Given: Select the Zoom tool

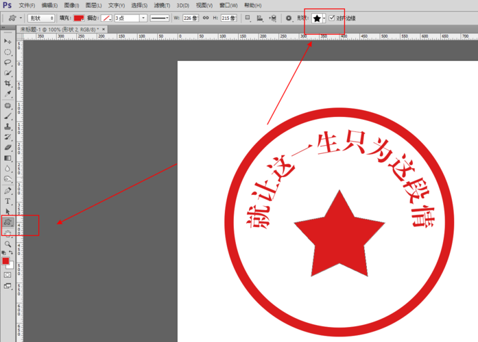Looking at the screenshot, I should point(8,244).
